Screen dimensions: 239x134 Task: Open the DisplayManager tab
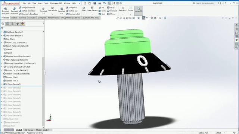(22, 24)
